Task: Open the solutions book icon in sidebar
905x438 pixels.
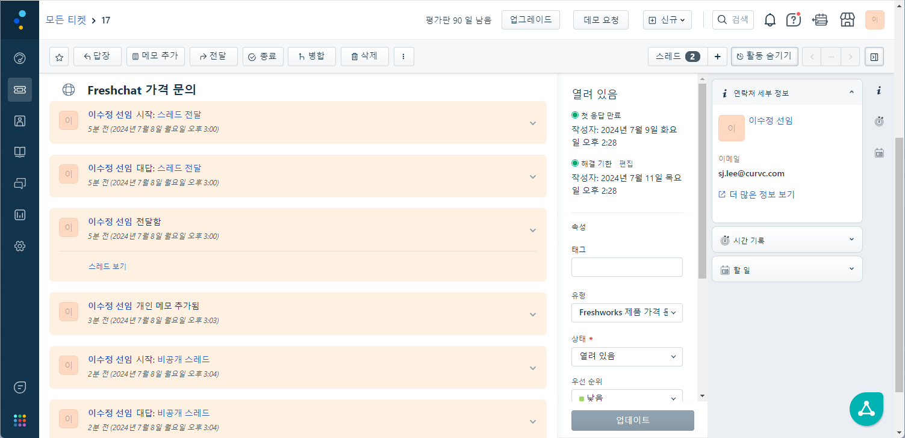Action: click(20, 152)
